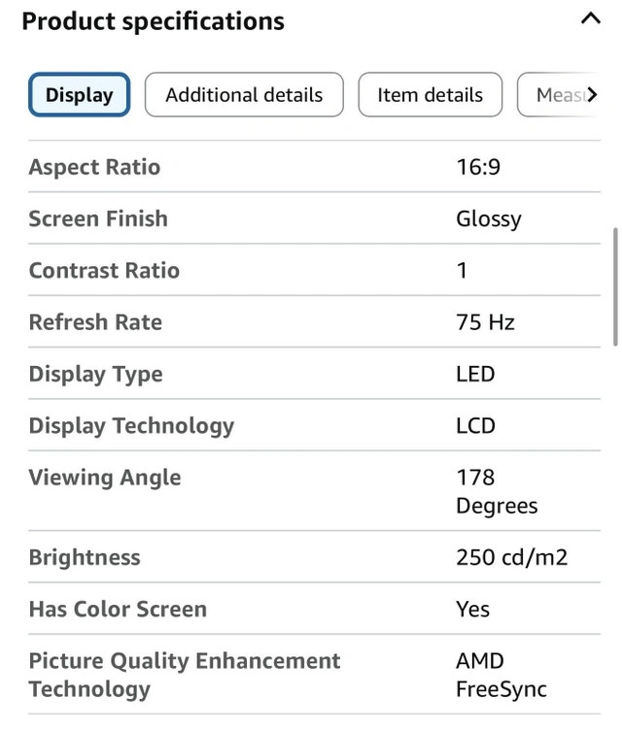Viewport: 622px width, 730px height.
Task: Open the Item details tab
Action: tap(430, 95)
